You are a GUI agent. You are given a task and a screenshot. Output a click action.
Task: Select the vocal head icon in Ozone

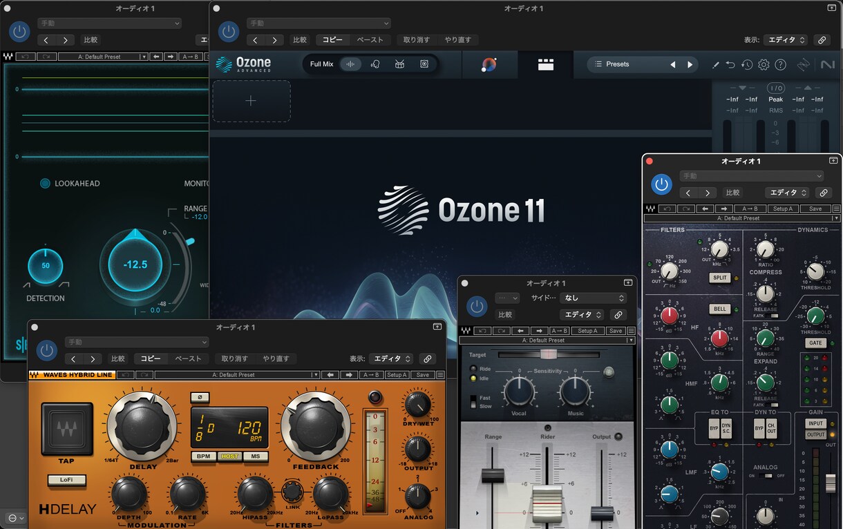point(375,64)
